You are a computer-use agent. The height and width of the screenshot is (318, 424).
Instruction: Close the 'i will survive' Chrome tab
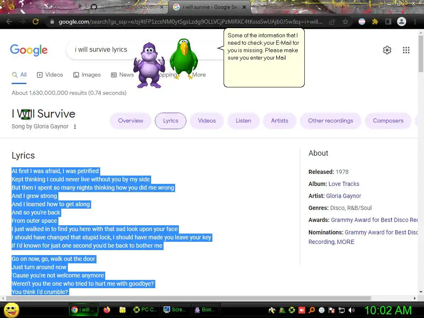click(x=244, y=7)
